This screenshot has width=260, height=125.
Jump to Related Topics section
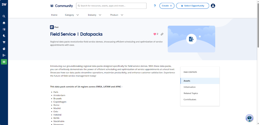[191, 93]
